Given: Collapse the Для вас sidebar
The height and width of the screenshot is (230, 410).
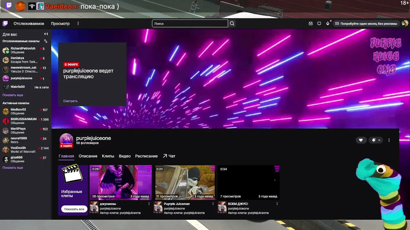Looking at the screenshot, I should point(46,34).
